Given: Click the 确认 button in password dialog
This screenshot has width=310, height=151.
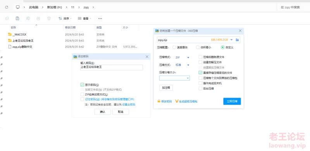Looking at the screenshot, I should pyautogui.click(x=103, y=112).
